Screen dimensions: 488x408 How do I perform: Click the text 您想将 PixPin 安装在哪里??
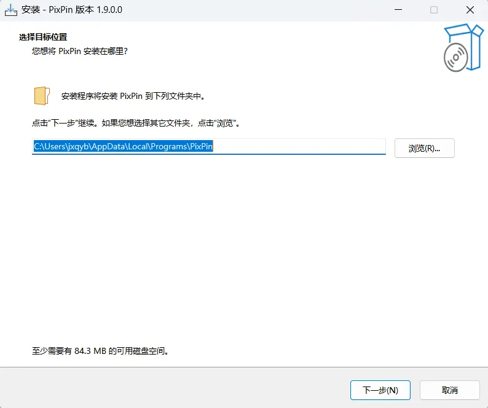[x=80, y=51]
